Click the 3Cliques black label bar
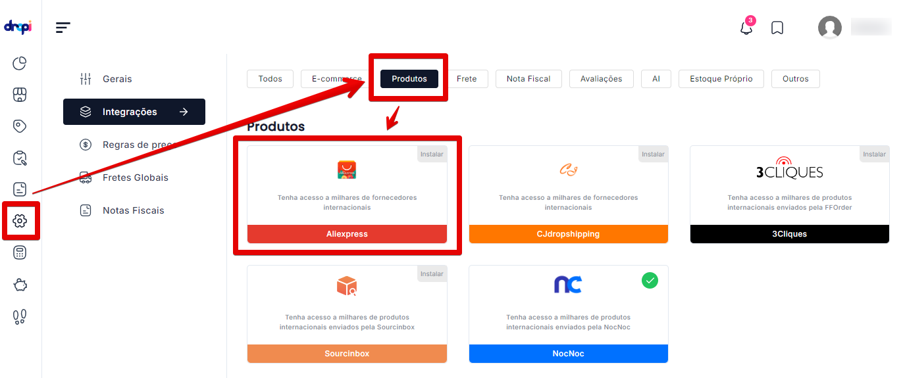The image size is (903, 378). pyautogui.click(x=790, y=234)
